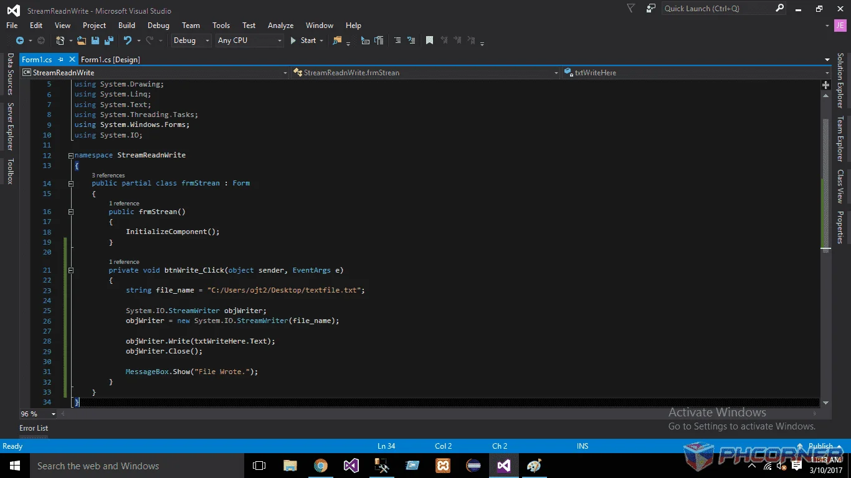Open the Build menu
Image resolution: width=851 pixels, height=478 pixels.
126,26
